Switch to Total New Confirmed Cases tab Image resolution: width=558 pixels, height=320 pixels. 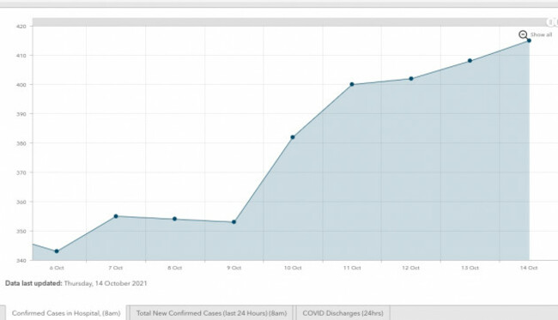point(211,313)
